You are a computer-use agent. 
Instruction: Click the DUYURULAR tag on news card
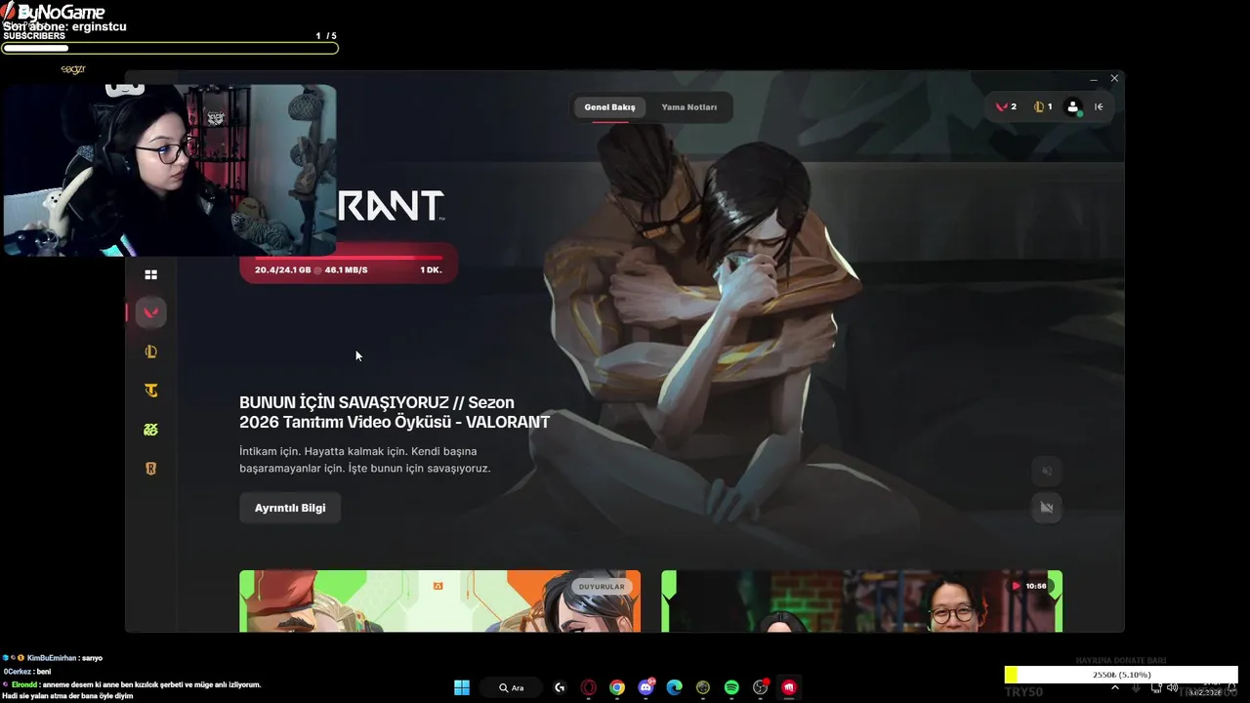point(602,587)
